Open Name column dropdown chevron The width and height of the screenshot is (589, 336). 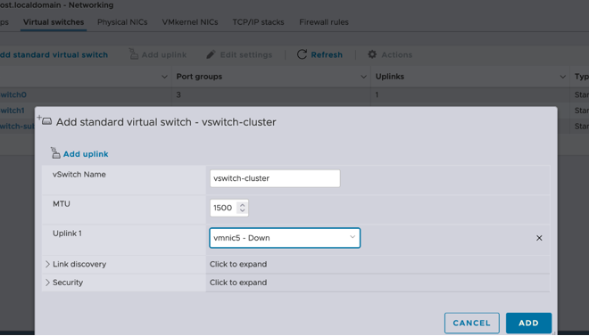164,77
